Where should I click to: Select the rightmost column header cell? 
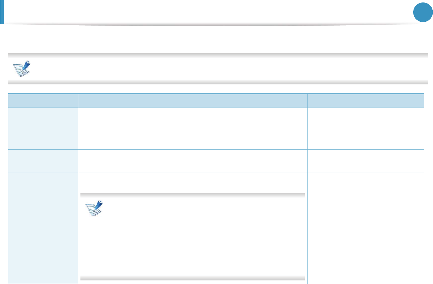(x=365, y=101)
